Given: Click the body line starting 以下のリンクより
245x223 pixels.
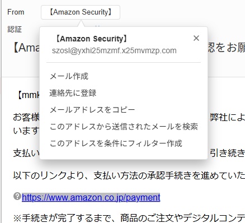Looking at the screenshot, I should (129, 175).
